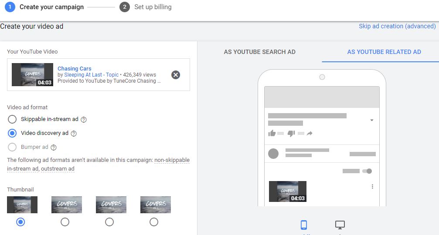This screenshot has height=235, width=439.
Task: Click the thumbs up icon in preview
Action: (272, 134)
